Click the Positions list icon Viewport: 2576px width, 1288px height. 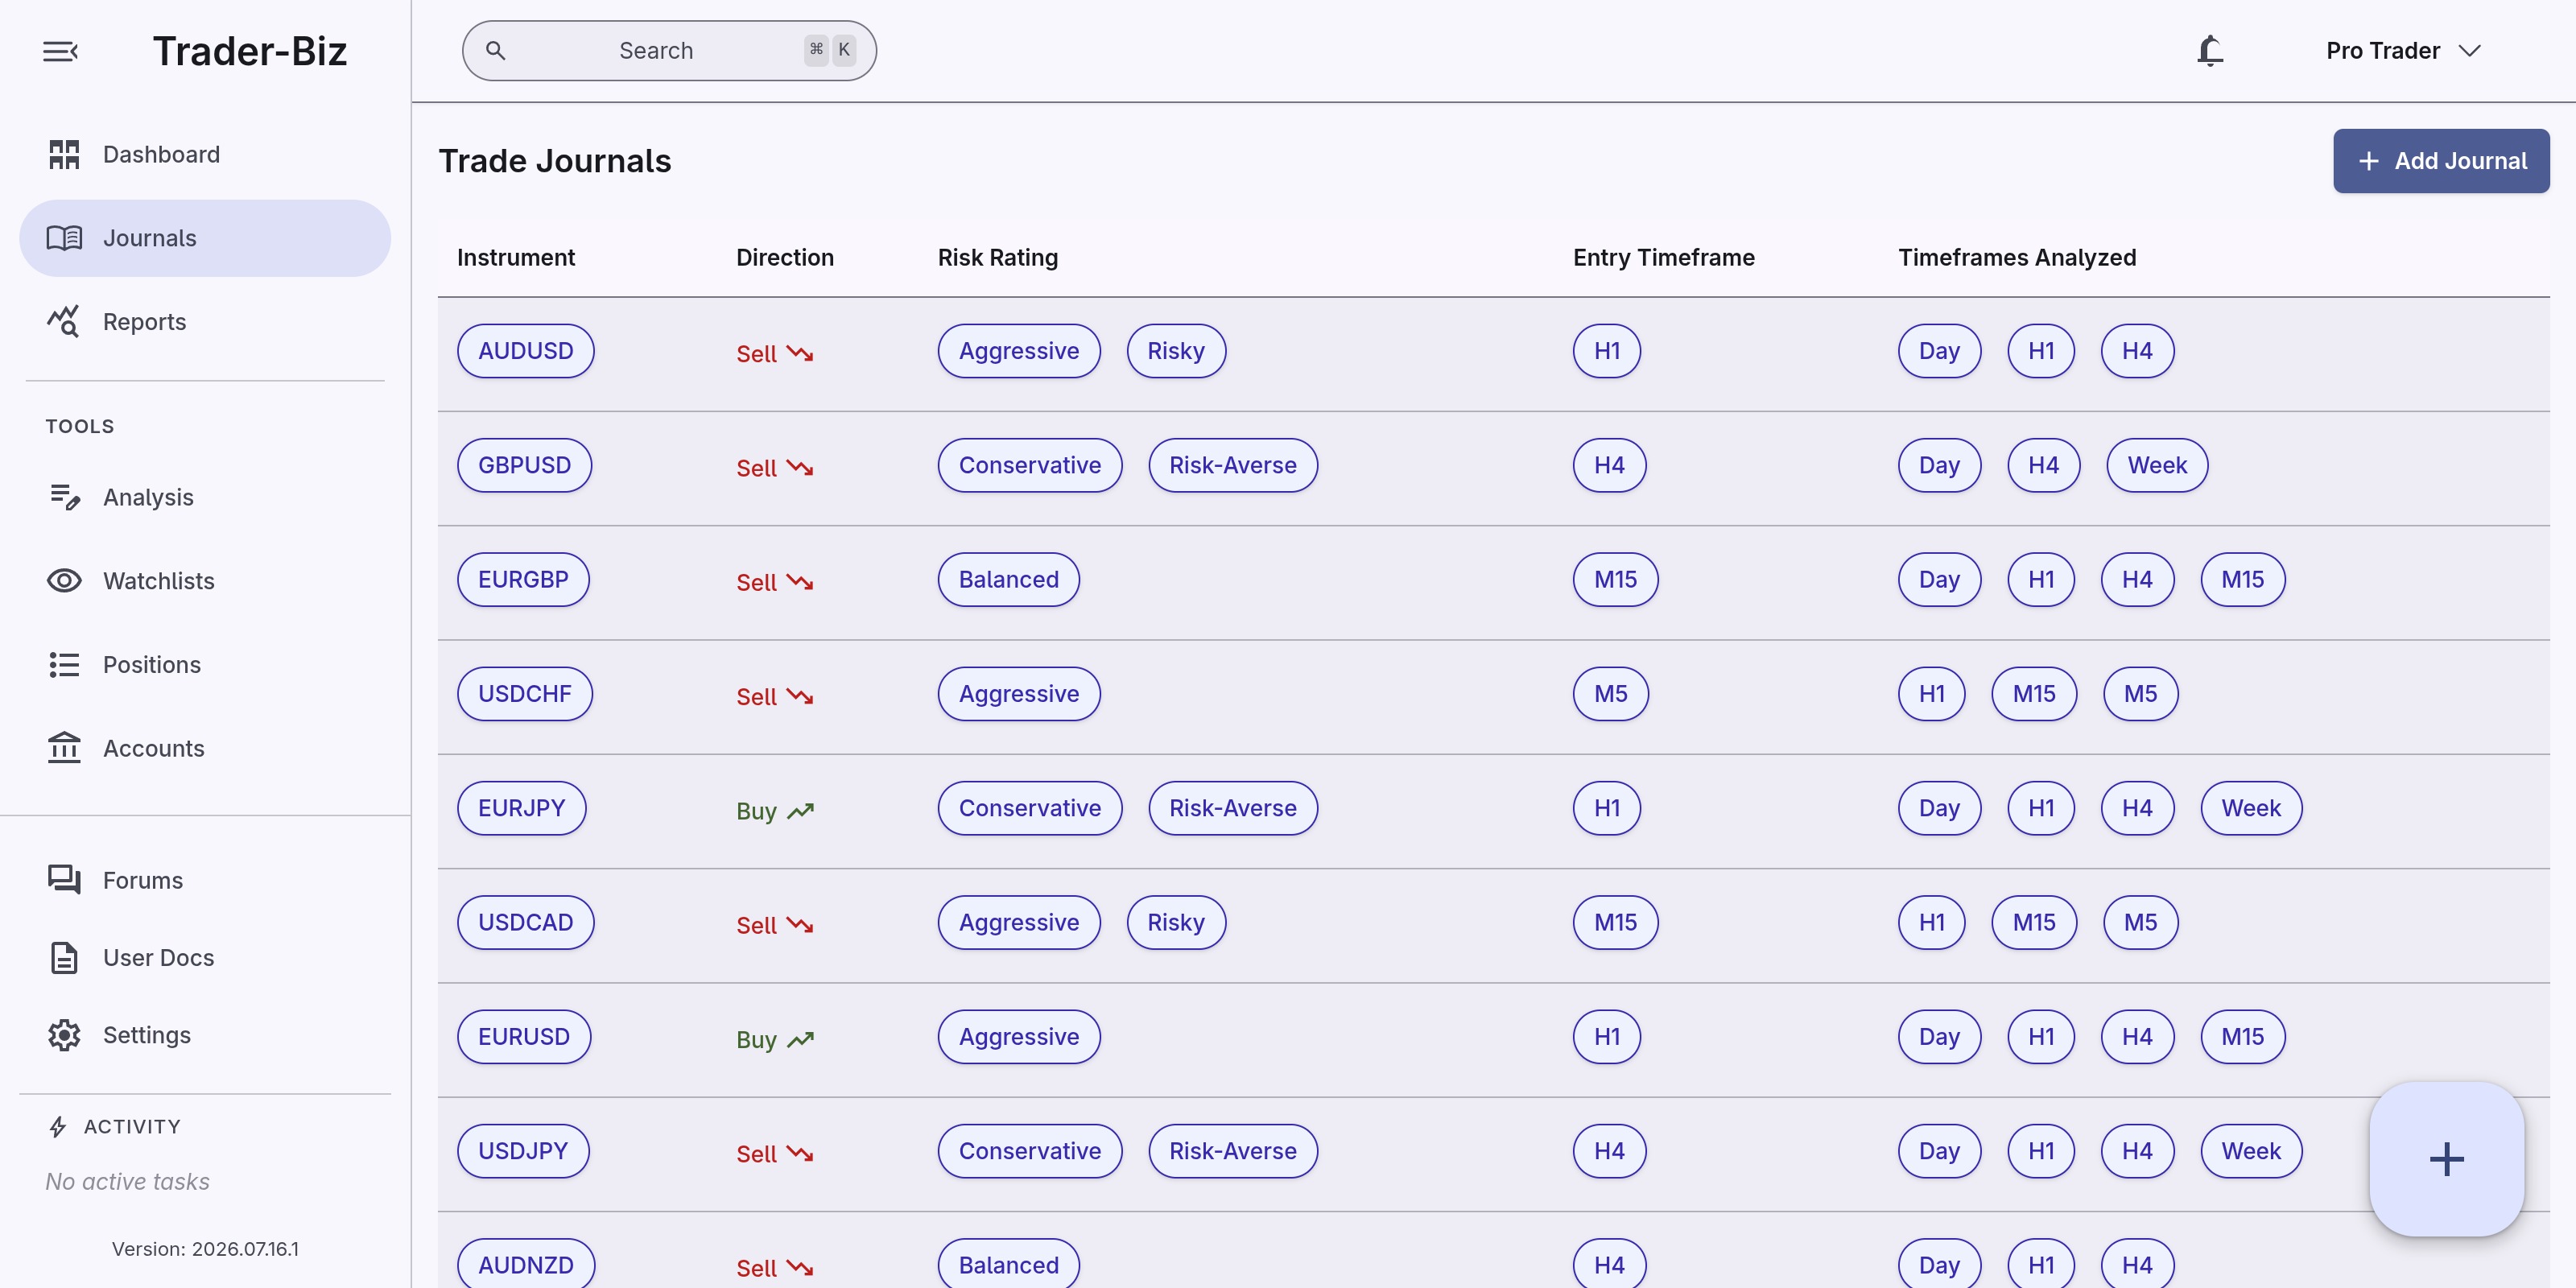point(64,665)
